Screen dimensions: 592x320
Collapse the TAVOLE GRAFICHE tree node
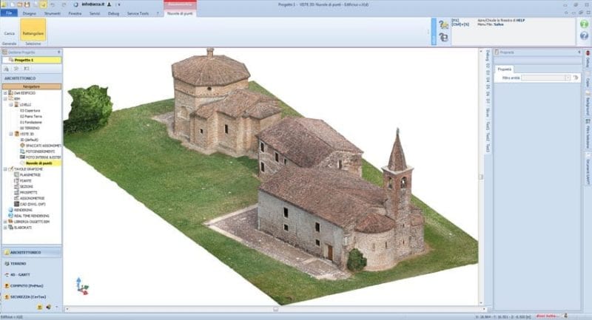point(5,168)
